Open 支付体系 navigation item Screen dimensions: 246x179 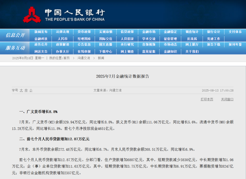[x=235, y=32]
